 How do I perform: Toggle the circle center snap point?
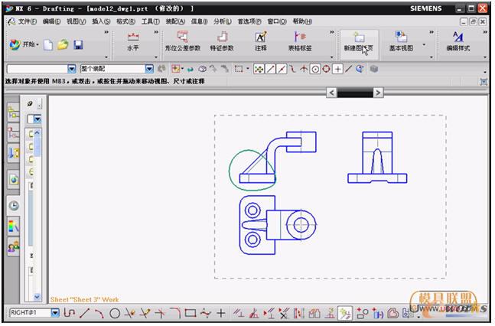(314, 69)
